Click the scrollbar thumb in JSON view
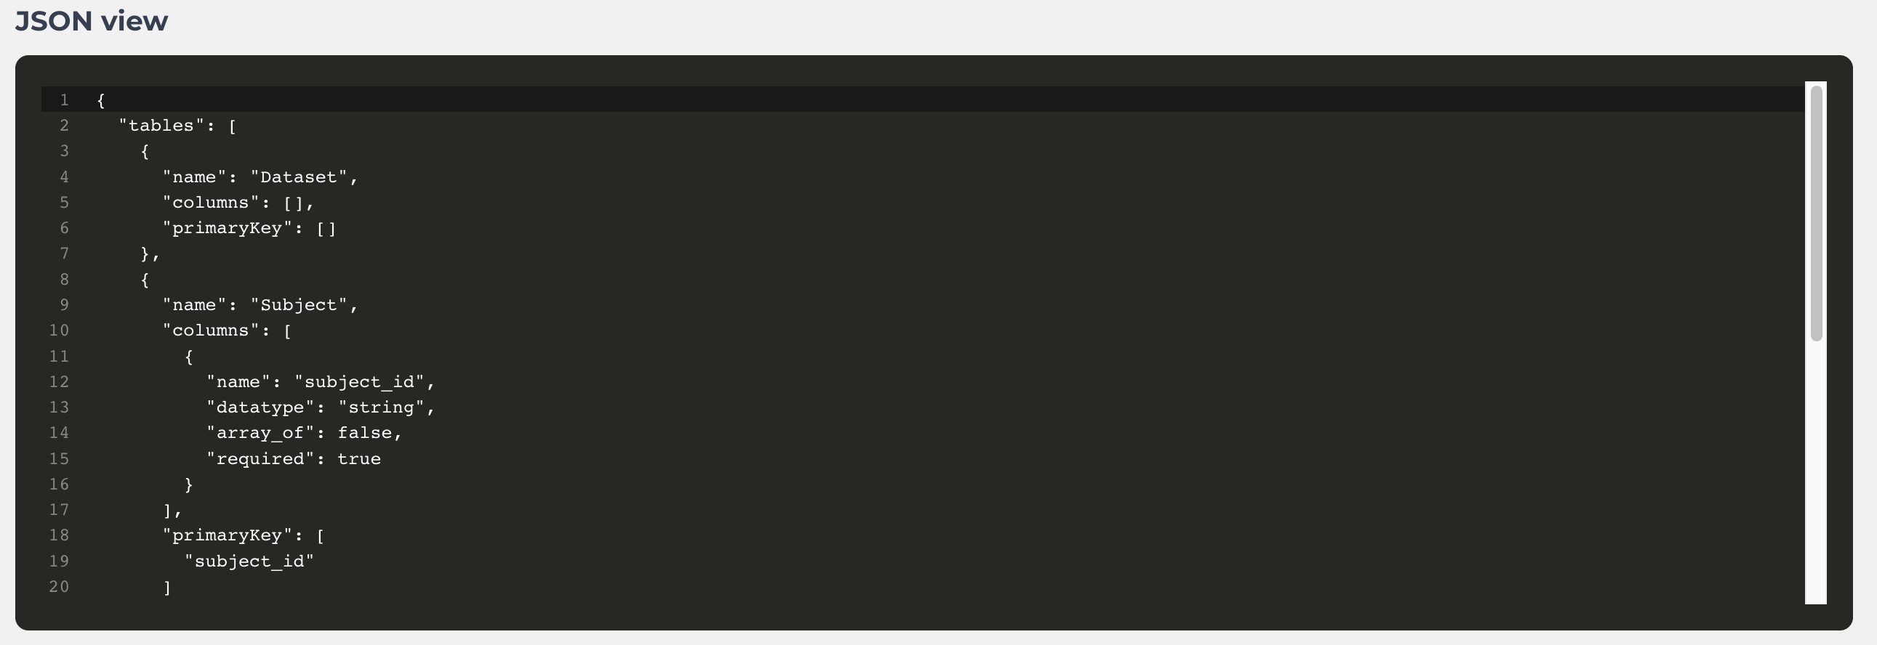1877x645 pixels. coord(1816,213)
